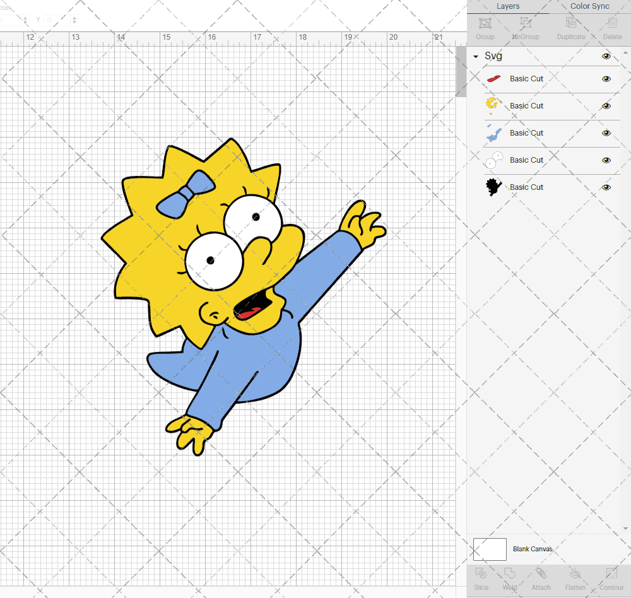Select the black outline layer thumbnail
Screen dimensions: 631x598
(493, 187)
